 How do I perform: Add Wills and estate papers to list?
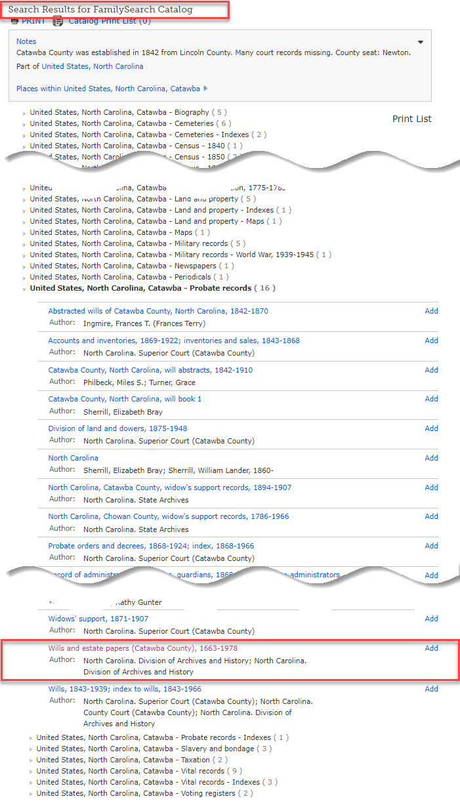431,648
